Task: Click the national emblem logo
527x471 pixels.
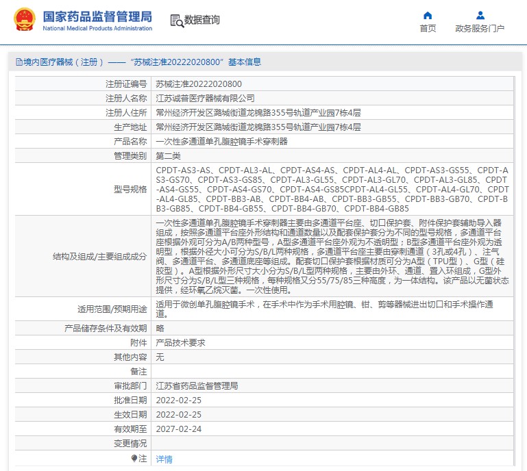Action: (x=25, y=21)
